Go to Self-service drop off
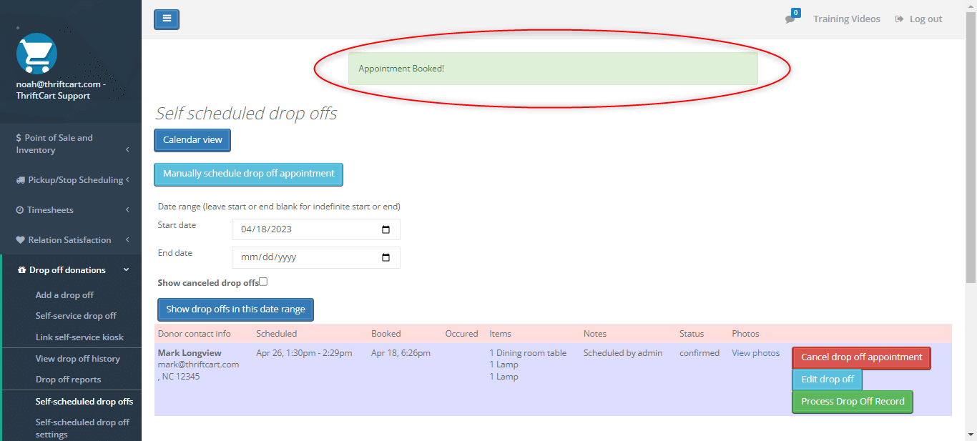 pyautogui.click(x=76, y=316)
